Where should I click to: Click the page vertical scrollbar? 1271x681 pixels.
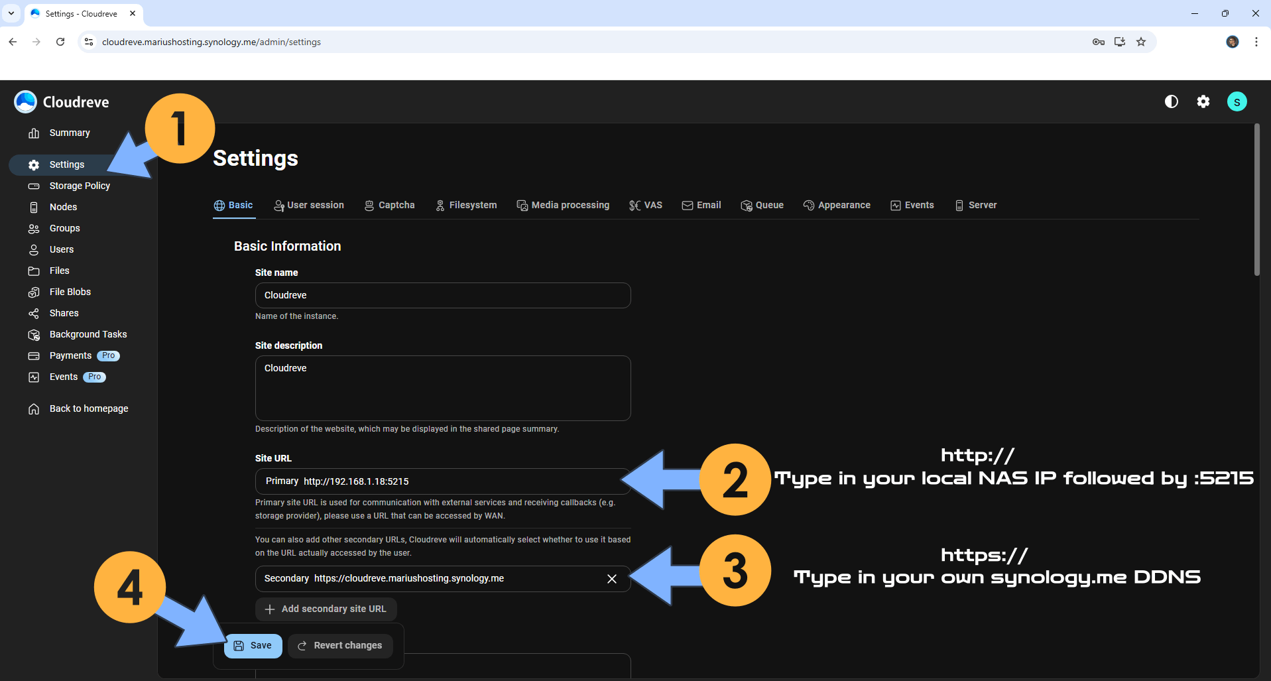(1256, 199)
